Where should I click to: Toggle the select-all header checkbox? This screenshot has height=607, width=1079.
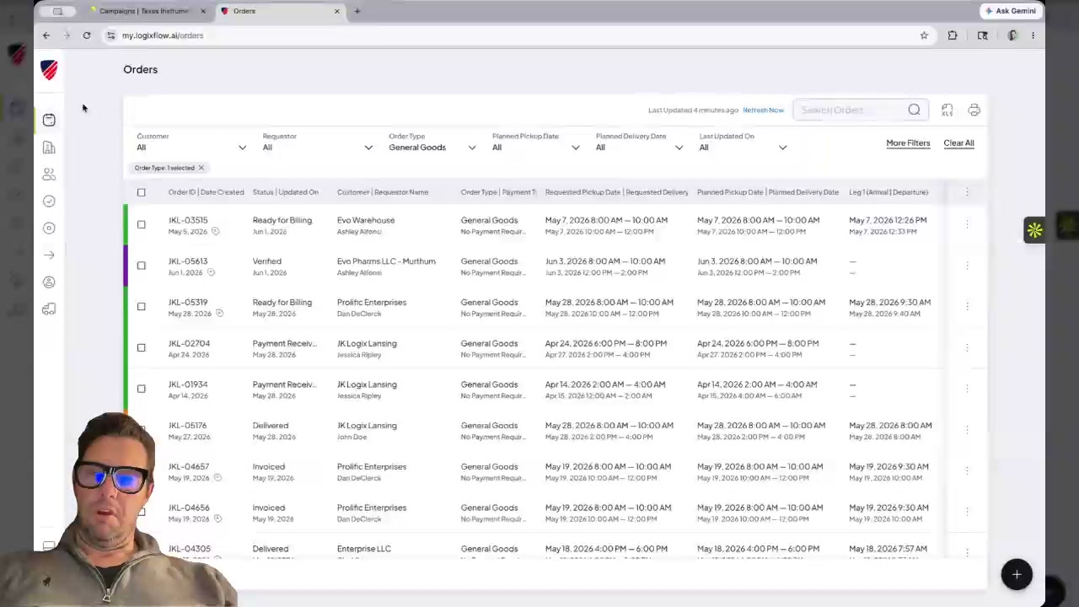pos(142,192)
